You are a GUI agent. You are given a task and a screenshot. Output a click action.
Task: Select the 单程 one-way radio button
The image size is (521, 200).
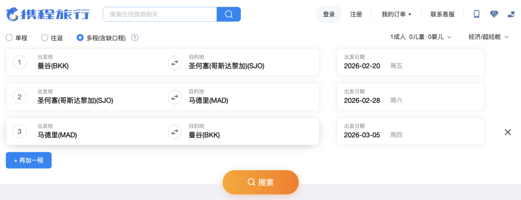click(x=9, y=38)
